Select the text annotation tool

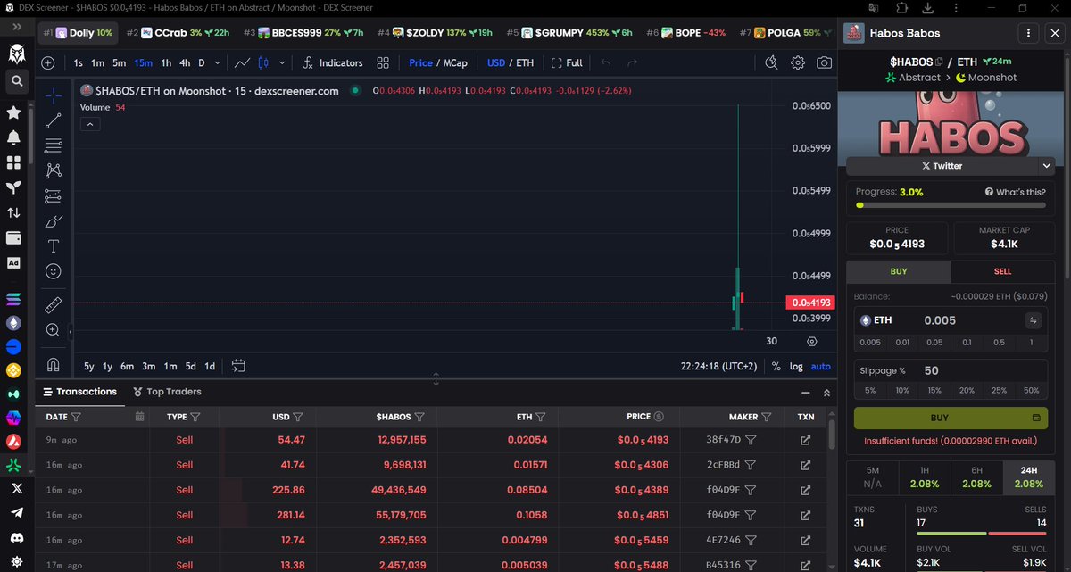pos(54,245)
